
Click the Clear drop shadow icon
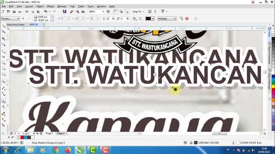187,18
